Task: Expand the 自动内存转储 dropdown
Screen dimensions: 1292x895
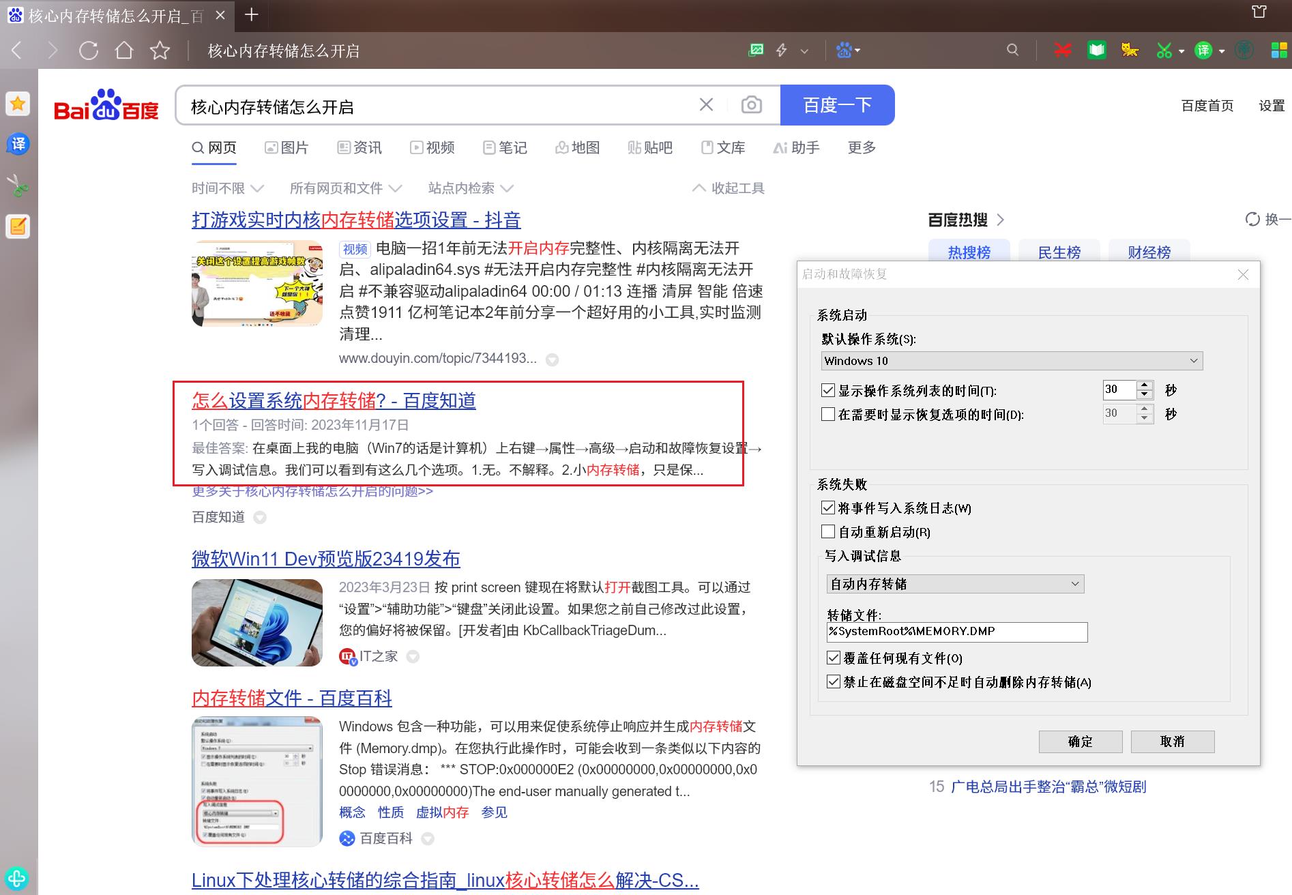Action: (954, 584)
